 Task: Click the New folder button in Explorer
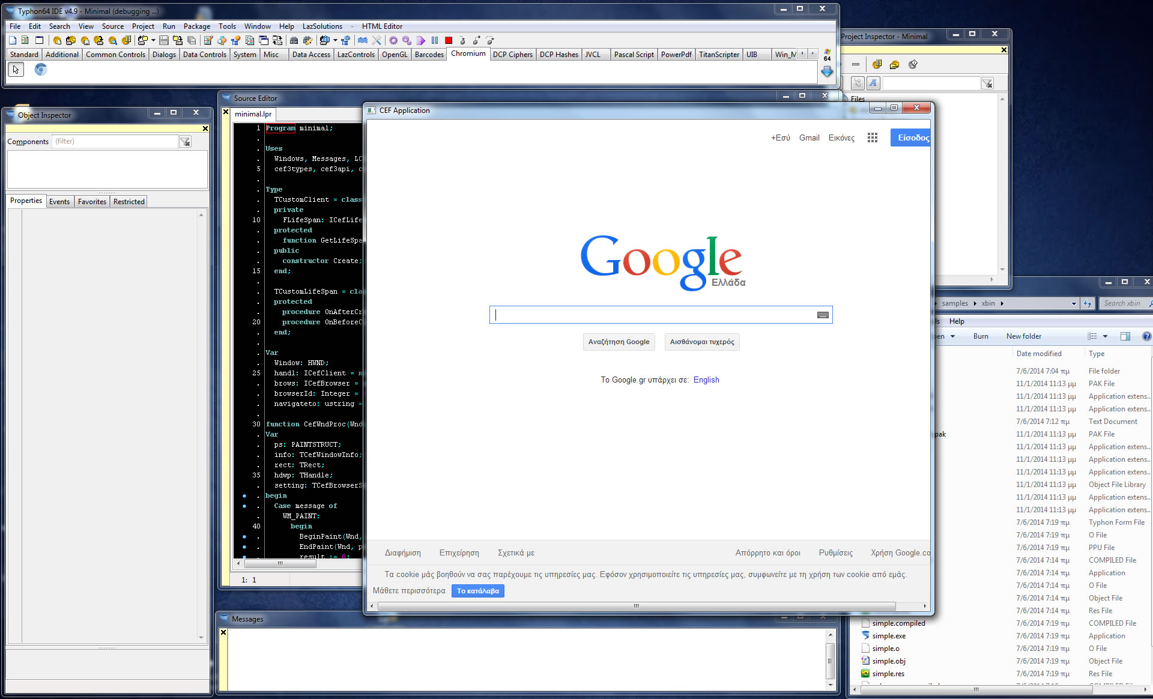click(1024, 336)
